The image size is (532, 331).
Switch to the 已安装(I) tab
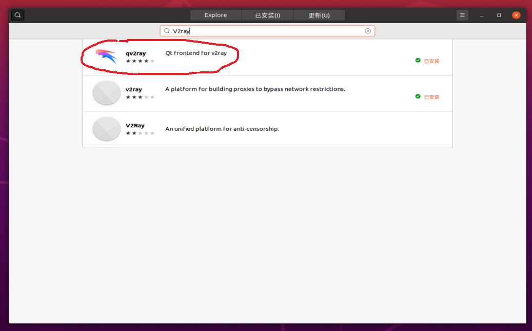coord(268,15)
